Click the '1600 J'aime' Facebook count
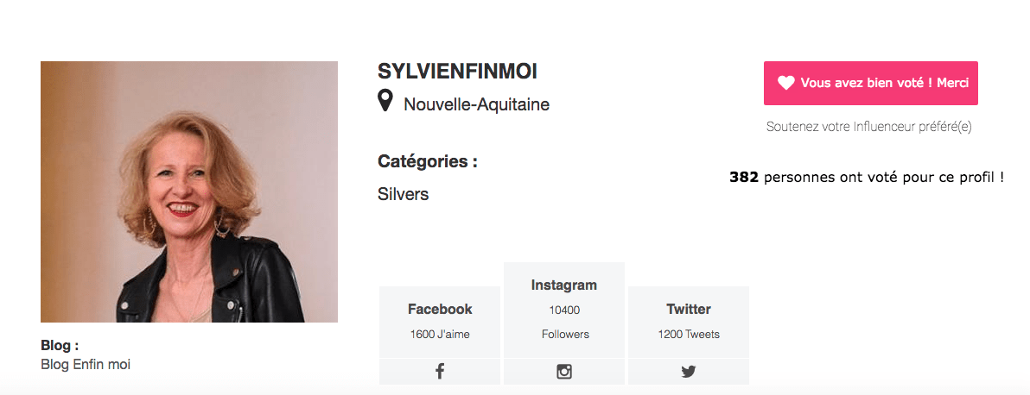This screenshot has height=395, width=1030. (440, 334)
